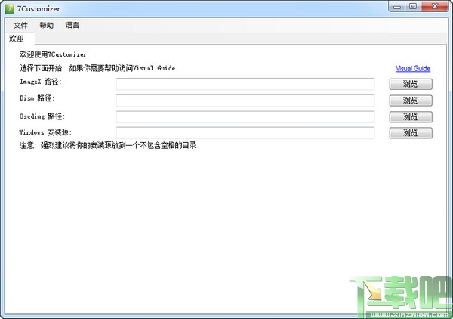The width and height of the screenshot is (453, 319).
Task: Click the 欢迎使用7Customizer heading text
Action: (53, 54)
